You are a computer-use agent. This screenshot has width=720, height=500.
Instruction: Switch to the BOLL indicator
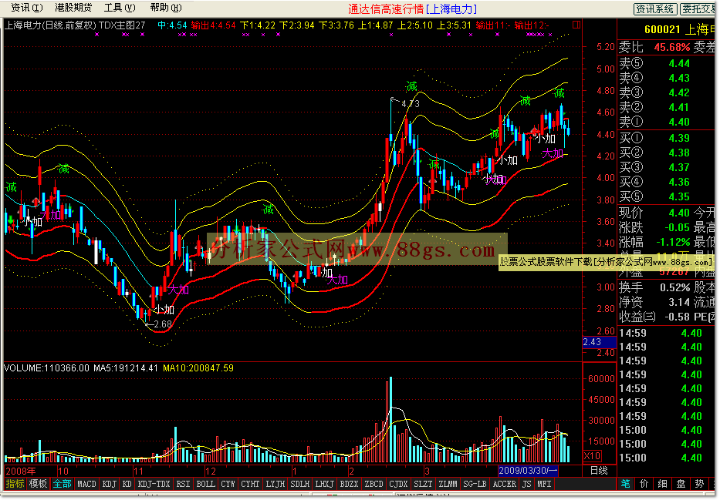pyautogui.click(x=206, y=484)
